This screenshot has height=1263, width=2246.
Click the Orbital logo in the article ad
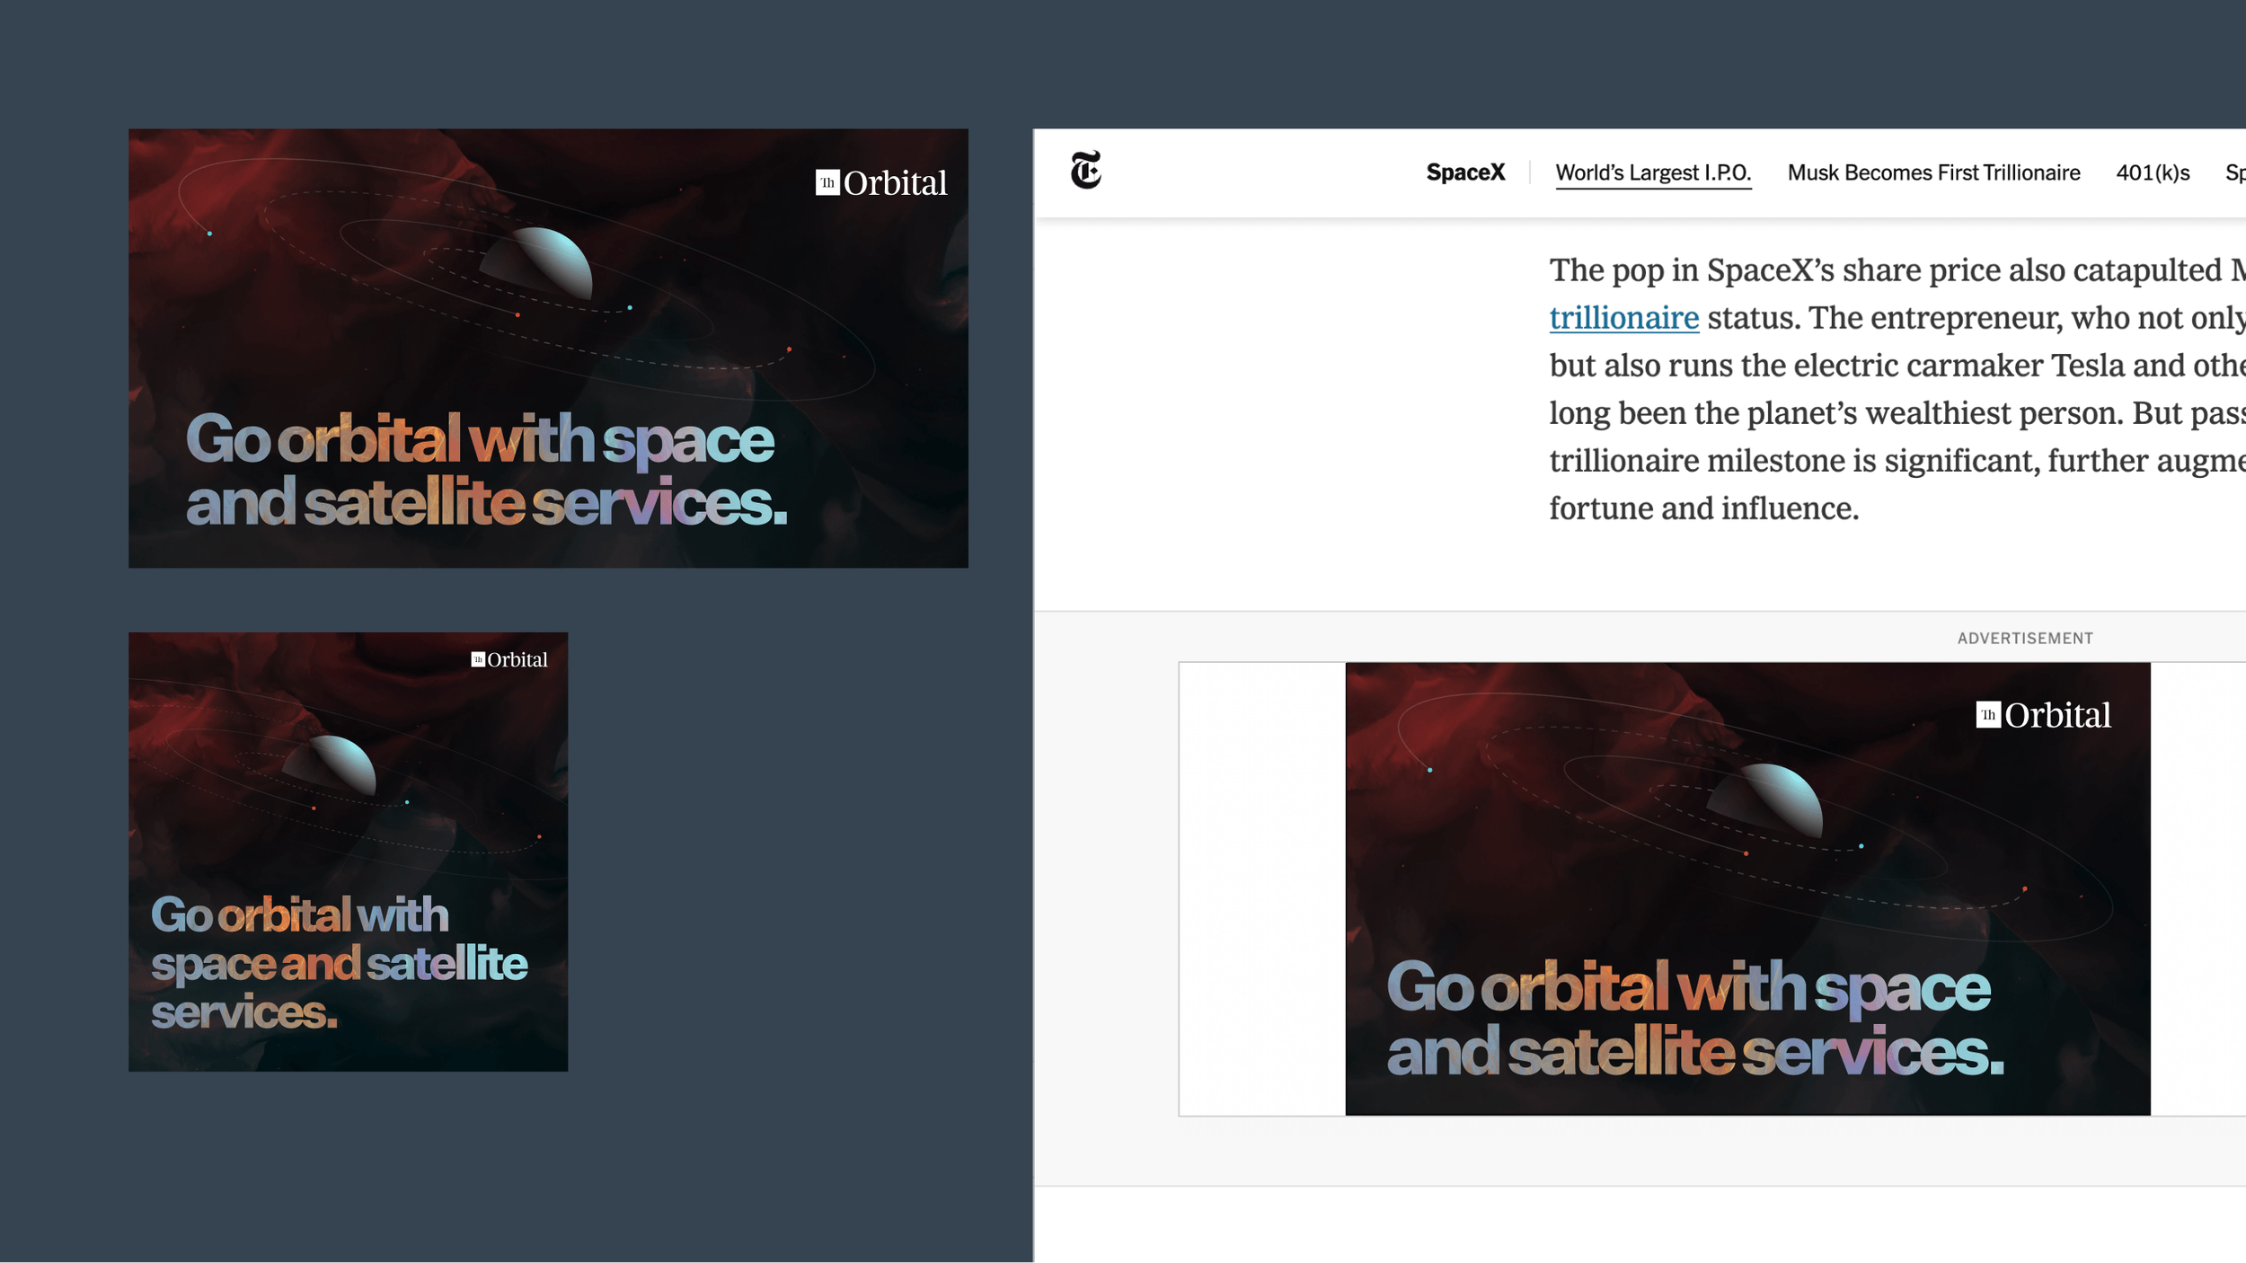pos(2043,715)
